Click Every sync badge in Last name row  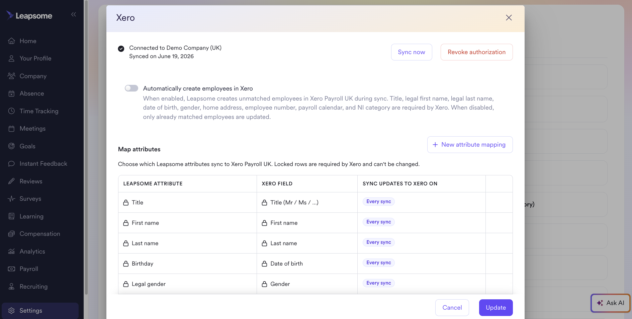click(x=379, y=242)
